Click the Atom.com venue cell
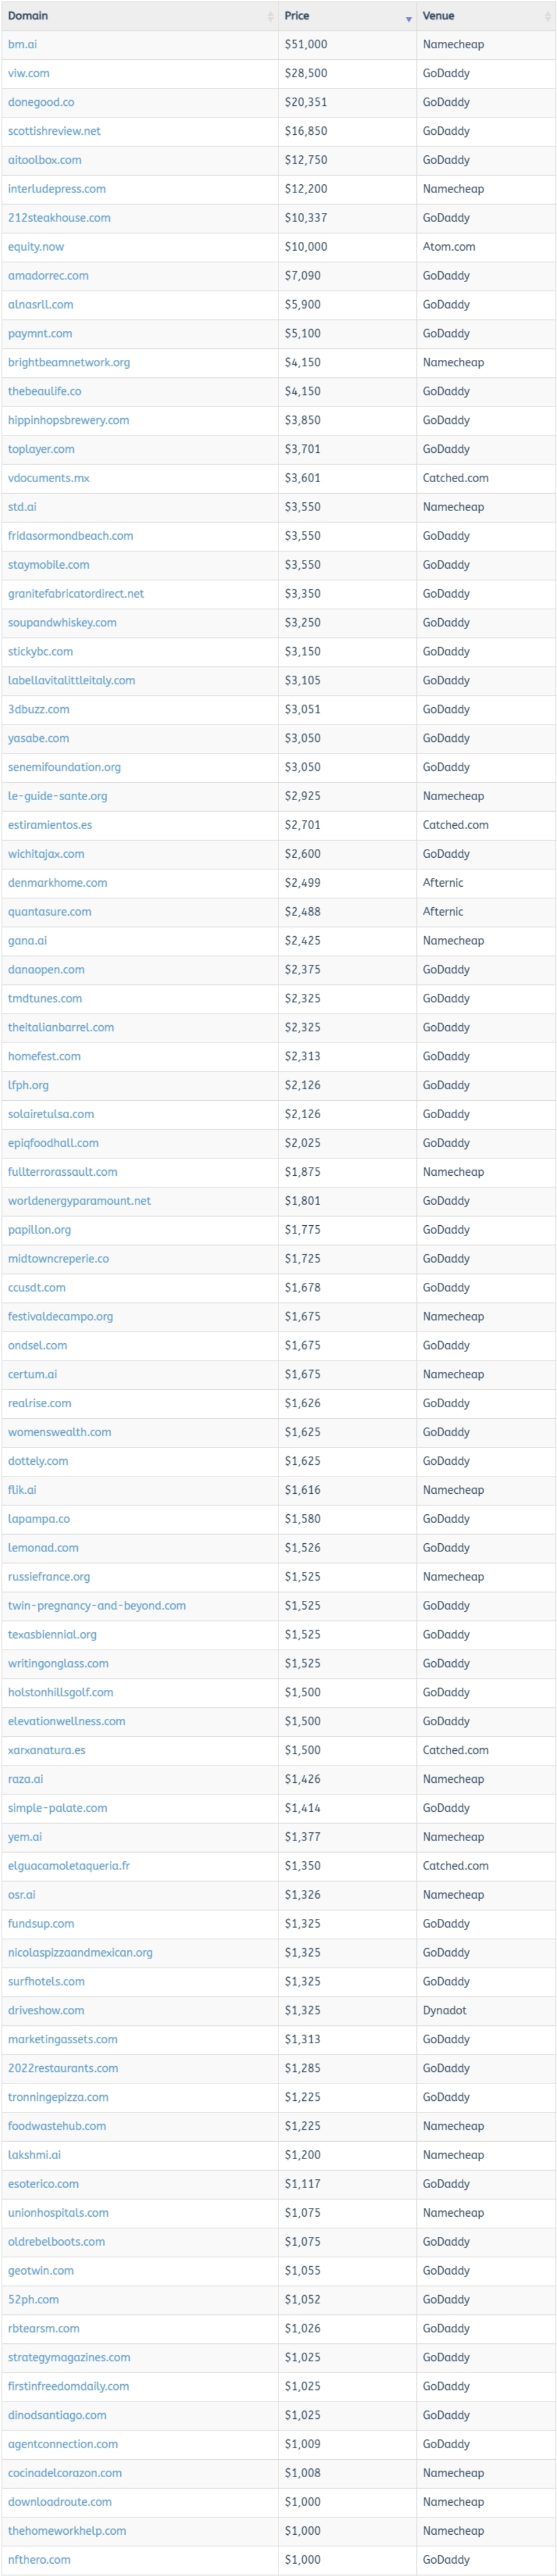The width and height of the screenshot is (557, 2576). (449, 247)
